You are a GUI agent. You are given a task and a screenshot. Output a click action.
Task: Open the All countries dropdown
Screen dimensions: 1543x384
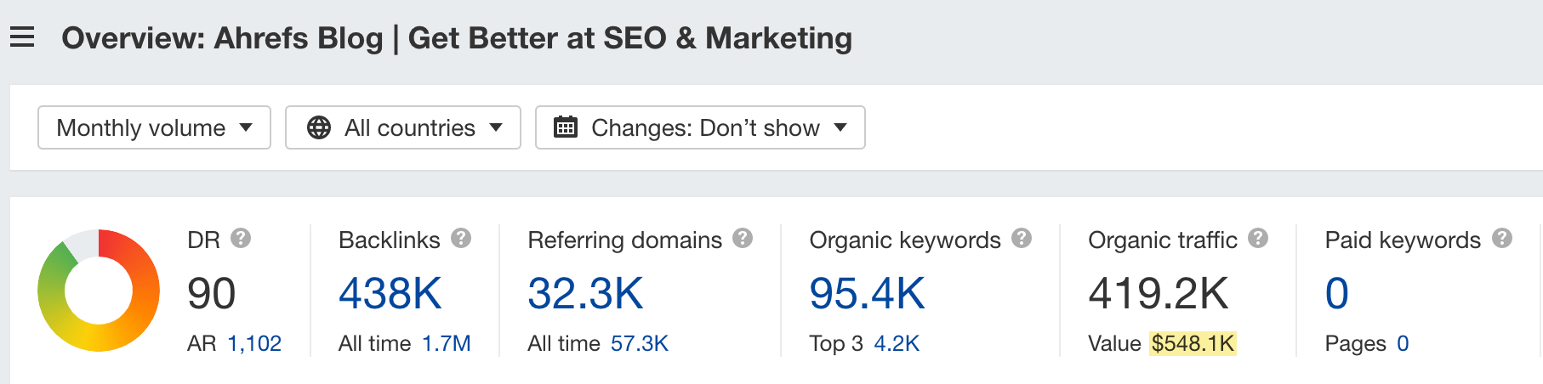[403, 127]
